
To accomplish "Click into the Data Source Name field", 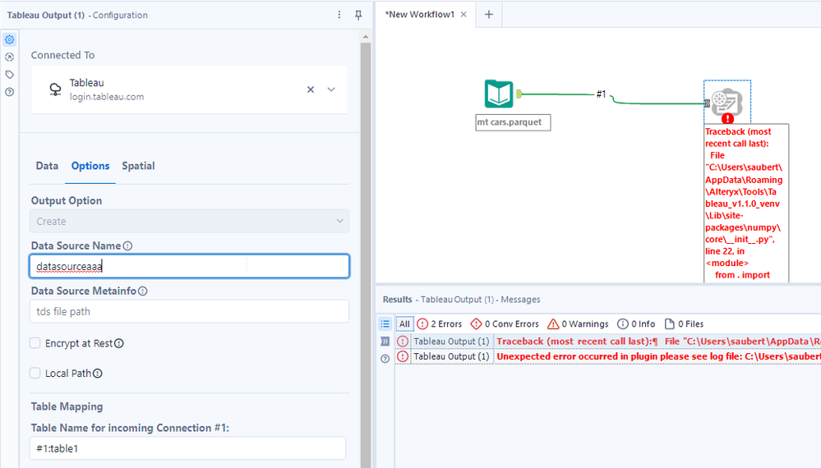I will [x=190, y=266].
